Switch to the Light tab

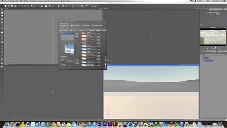pyautogui.click(x=69, y=30)
